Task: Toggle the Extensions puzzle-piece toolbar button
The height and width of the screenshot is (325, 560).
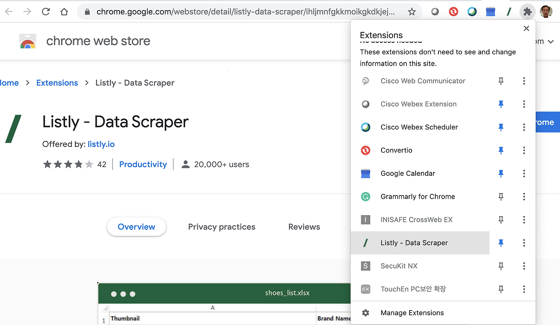Action: point(527,12)
